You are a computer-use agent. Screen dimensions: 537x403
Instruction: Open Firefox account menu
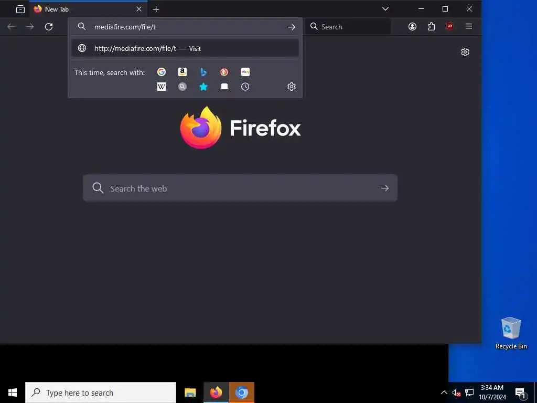tap(412, 26)
